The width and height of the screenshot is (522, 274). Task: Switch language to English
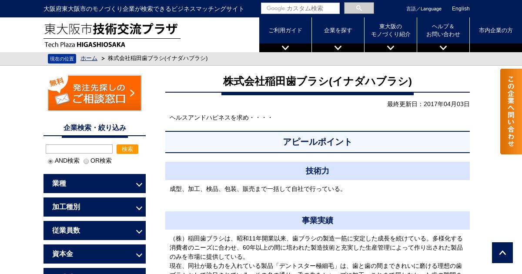click(461, 9)
